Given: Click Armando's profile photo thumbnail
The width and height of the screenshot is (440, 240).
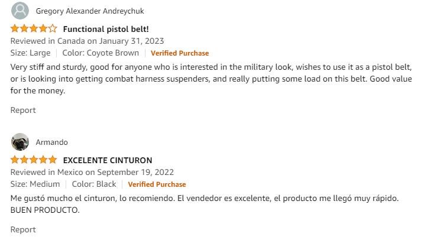Looking at the screenshot, I should pyautogui.click(x=20, y=142).
